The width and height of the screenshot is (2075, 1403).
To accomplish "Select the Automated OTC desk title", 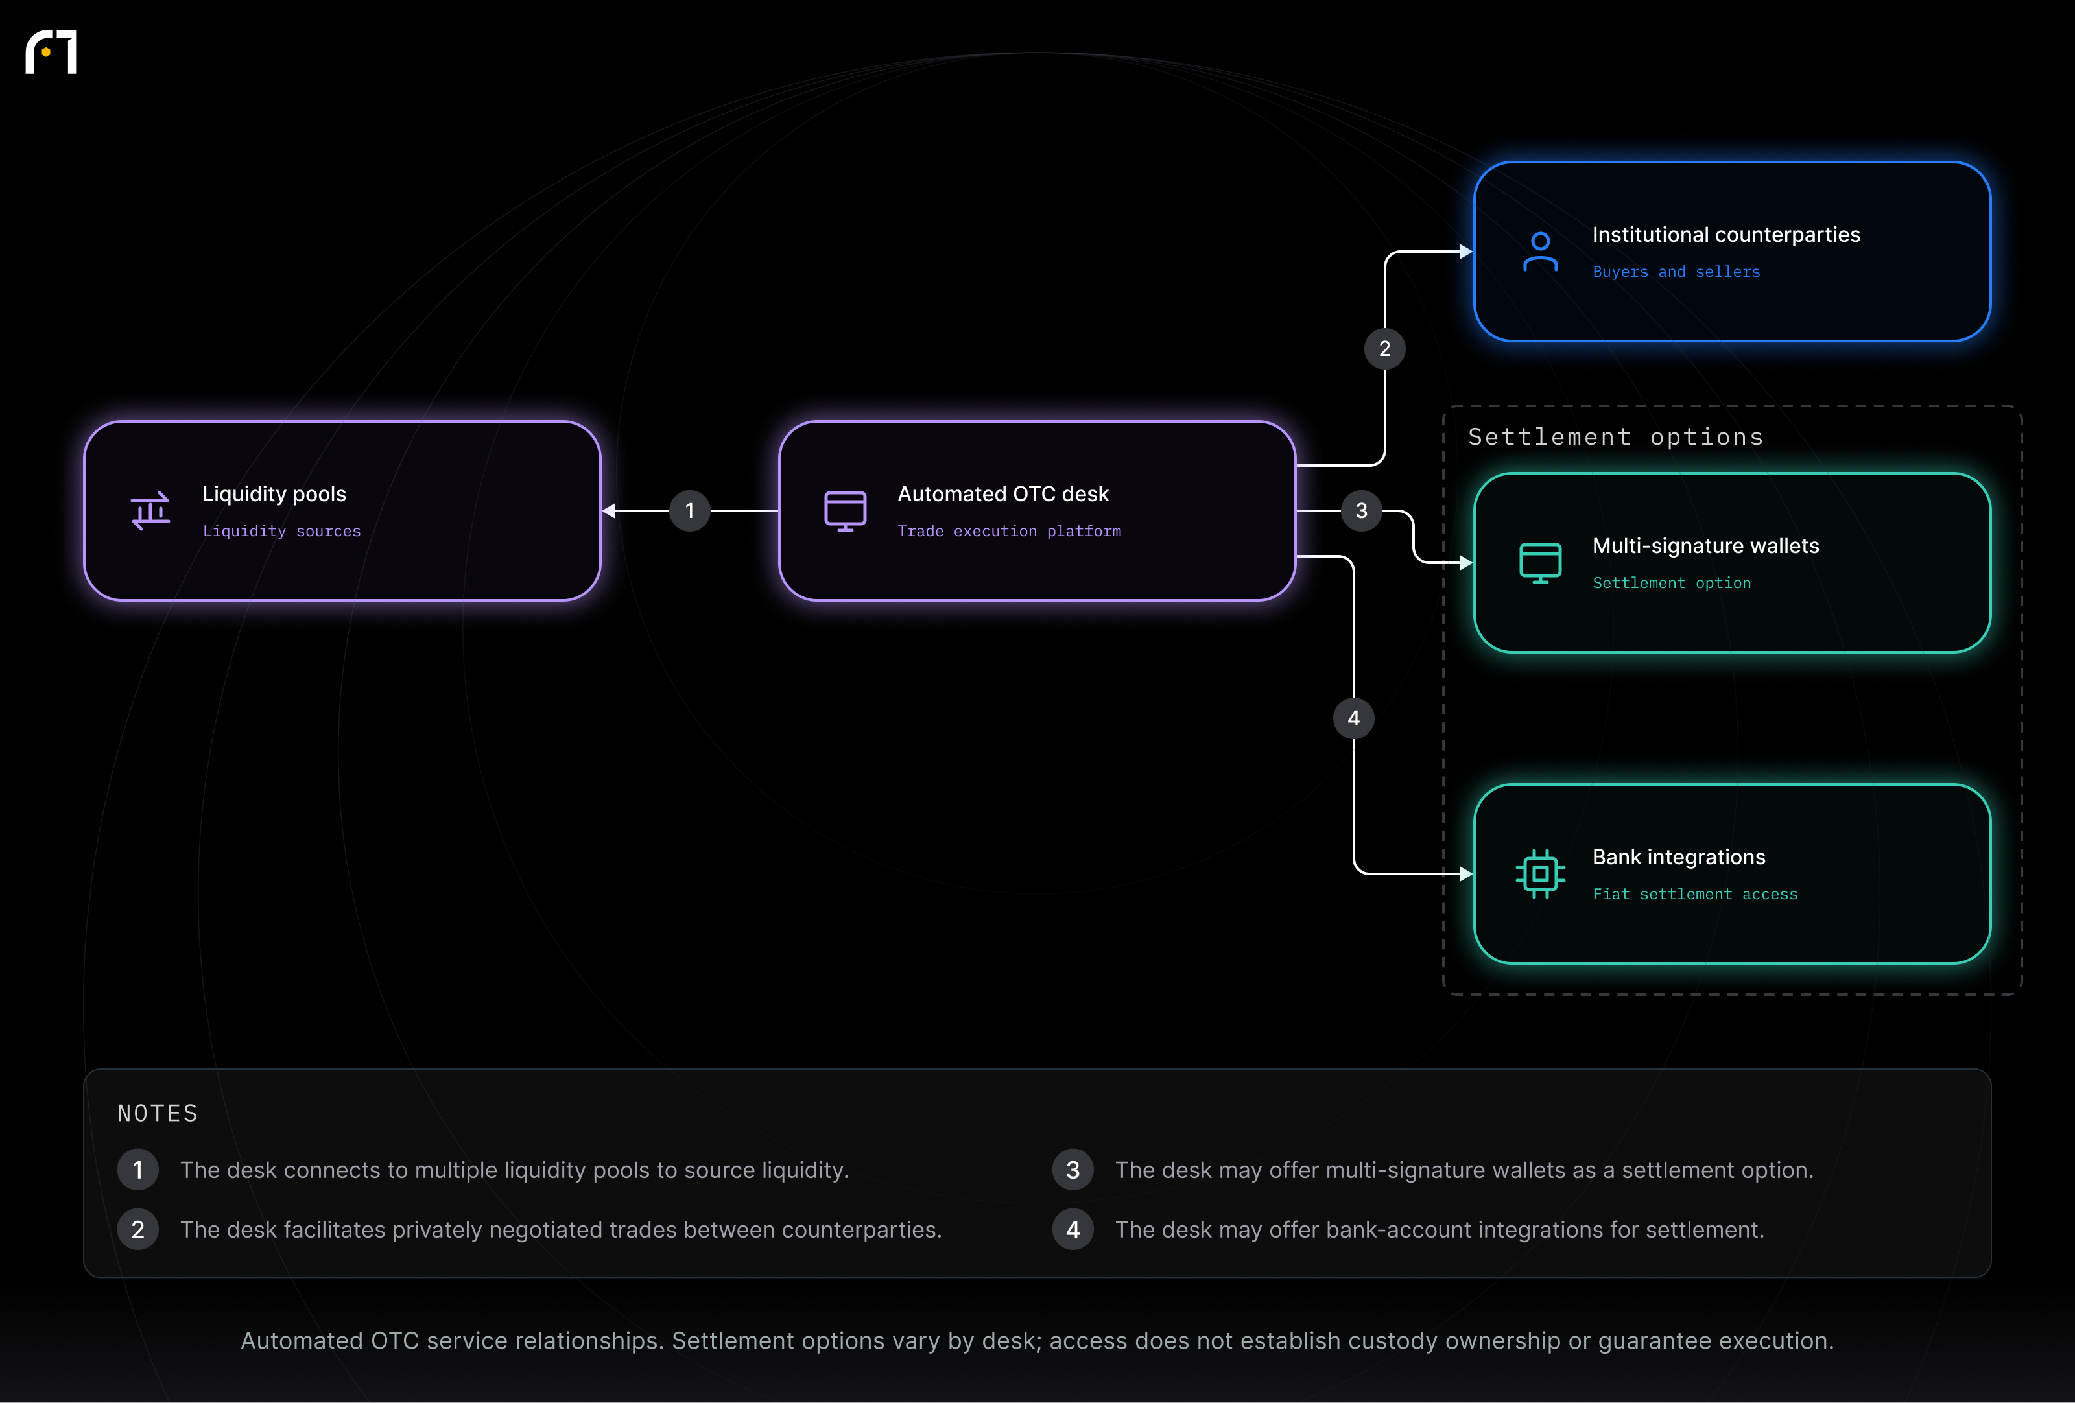I will (x=1002, y=493).
